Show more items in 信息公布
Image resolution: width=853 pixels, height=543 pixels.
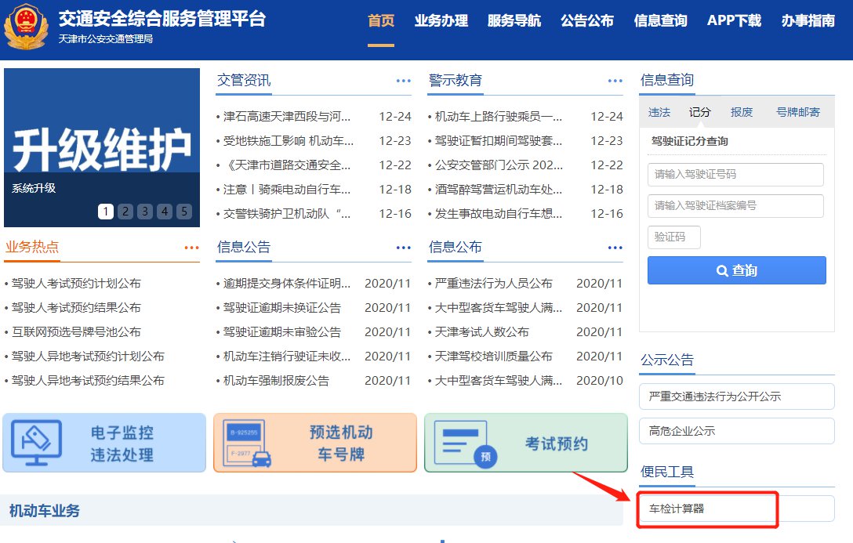[615, 248]
